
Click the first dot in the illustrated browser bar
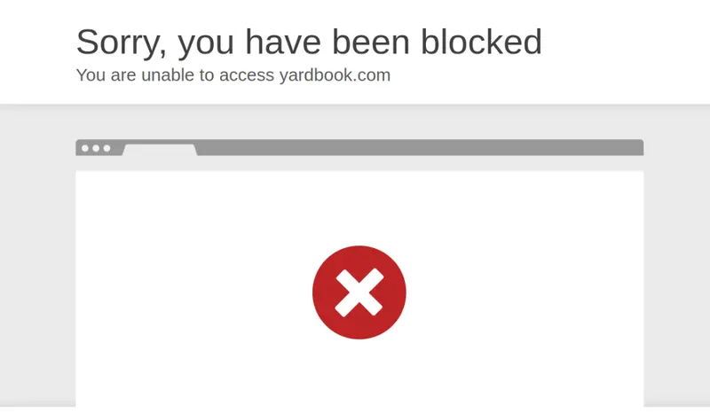85,148
